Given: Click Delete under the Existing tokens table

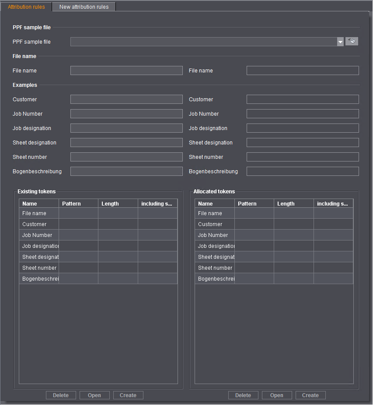Looking at the screenshot, I should pyautogui.click(x=61, y=395).
